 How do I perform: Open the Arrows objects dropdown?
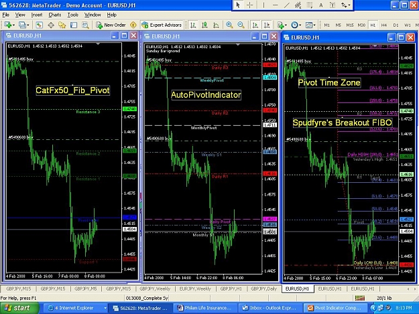[345, 5]
